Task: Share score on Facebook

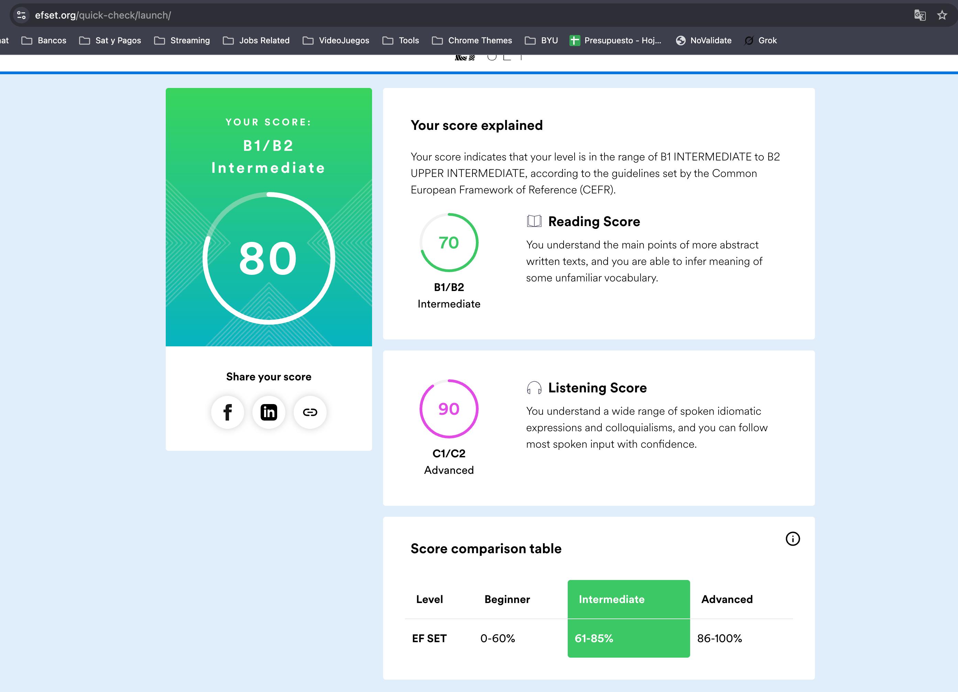Action: 227,412
